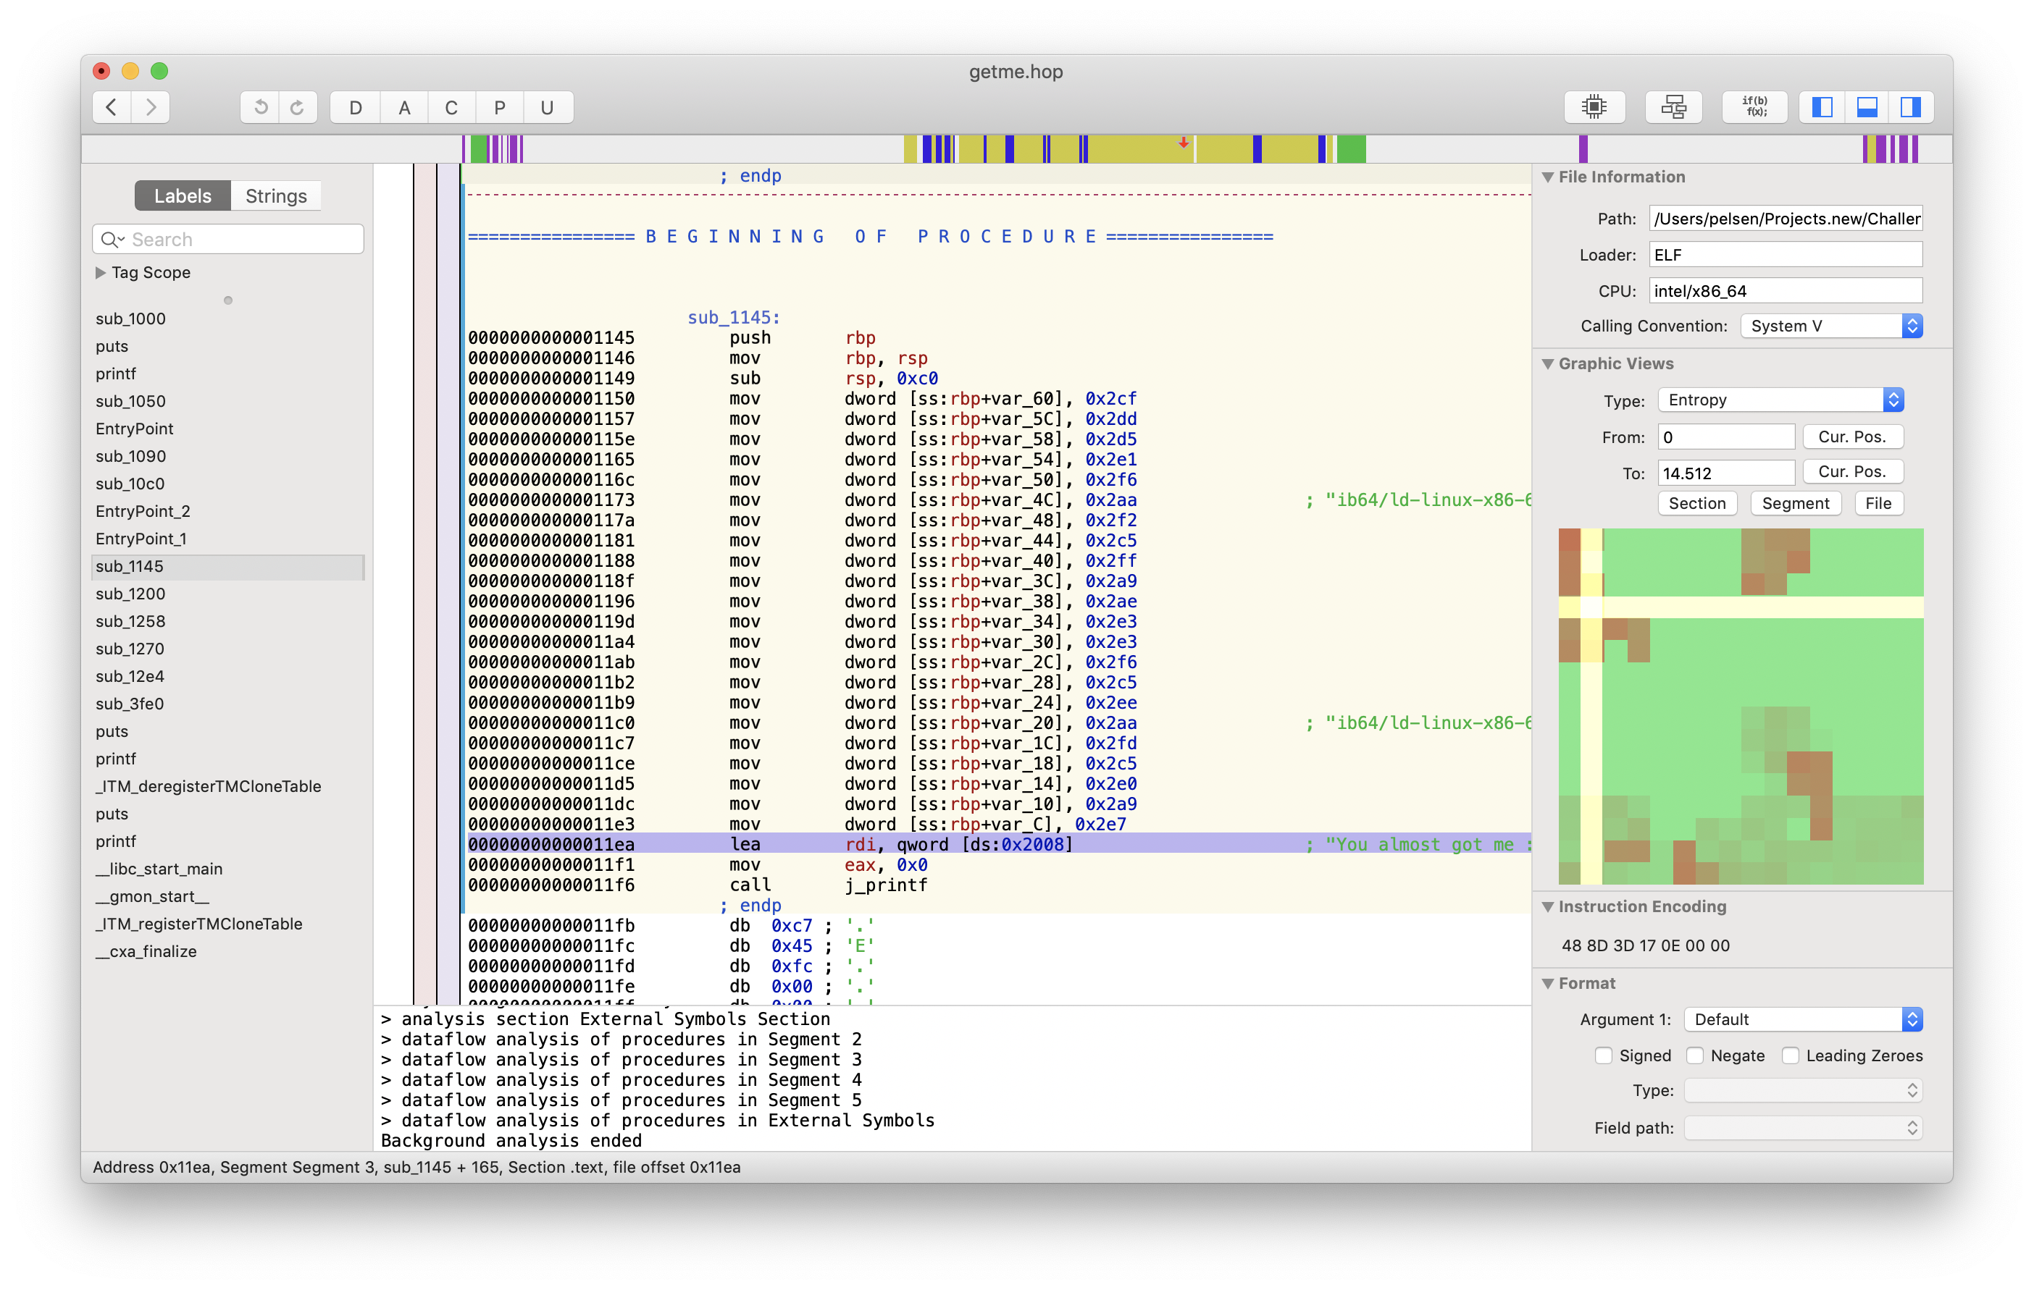Enable Leading Zeroes checkbox
This screenshot has width=2034, height=1290.
click(x=1790, y=1055)
